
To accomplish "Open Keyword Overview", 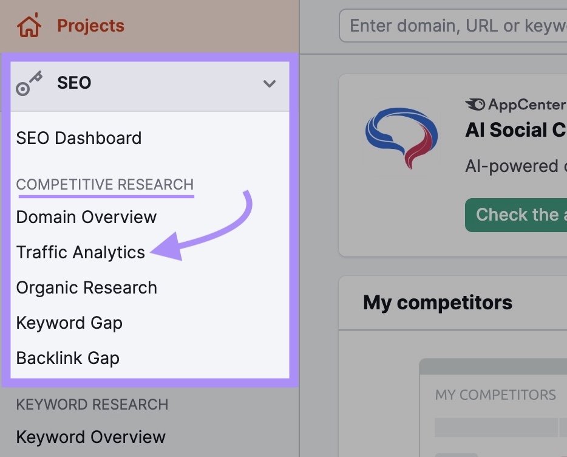I will (x=91, y=437).
